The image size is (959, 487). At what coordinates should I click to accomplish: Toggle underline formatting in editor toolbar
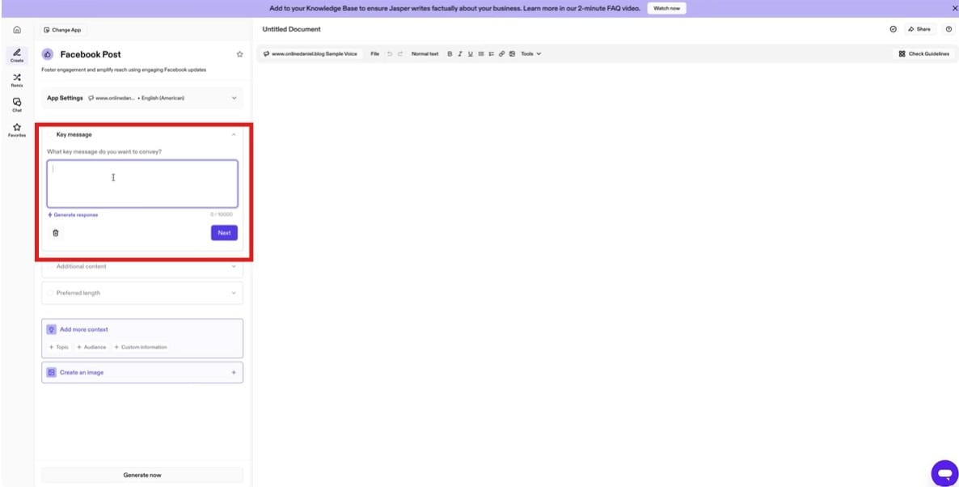pos(471,54)
